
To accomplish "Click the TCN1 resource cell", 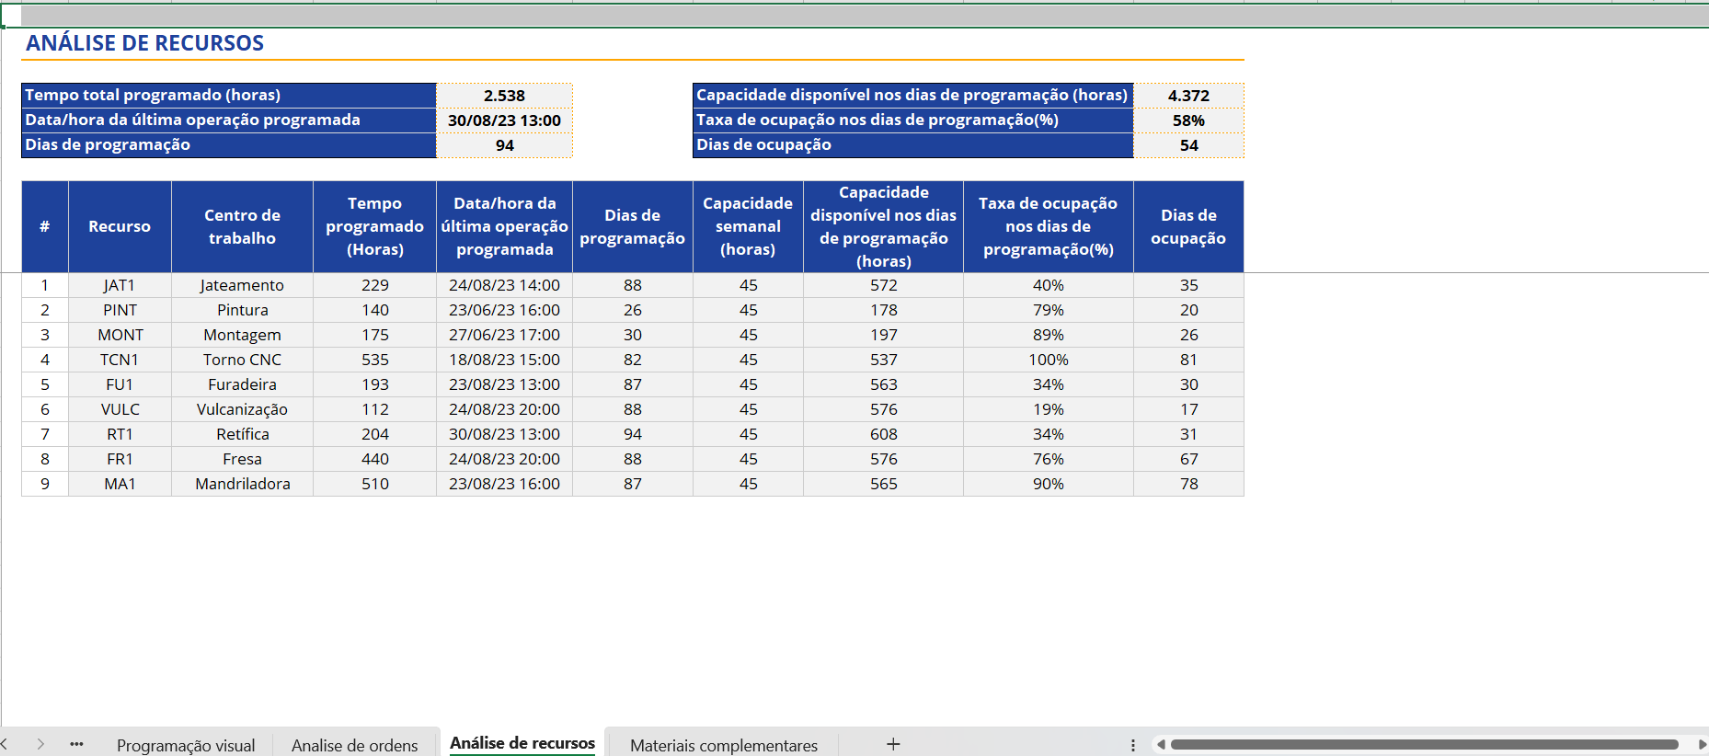I will pyautogui.click(x=120, y=360).
